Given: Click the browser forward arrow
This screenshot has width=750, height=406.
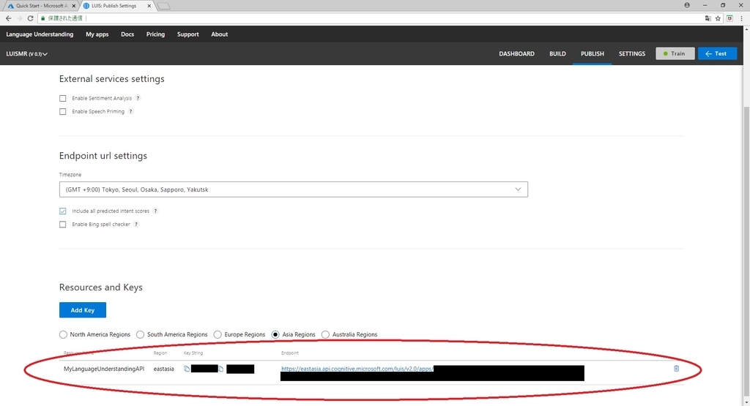Looking at the screenshot, I should coord(20,18).
